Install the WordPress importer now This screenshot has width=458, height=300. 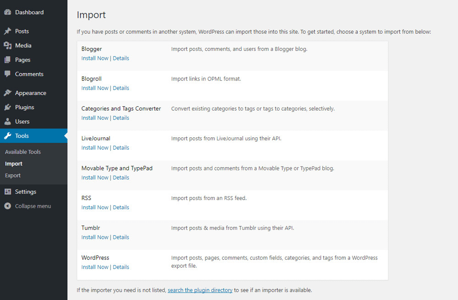tap(95, 267)
